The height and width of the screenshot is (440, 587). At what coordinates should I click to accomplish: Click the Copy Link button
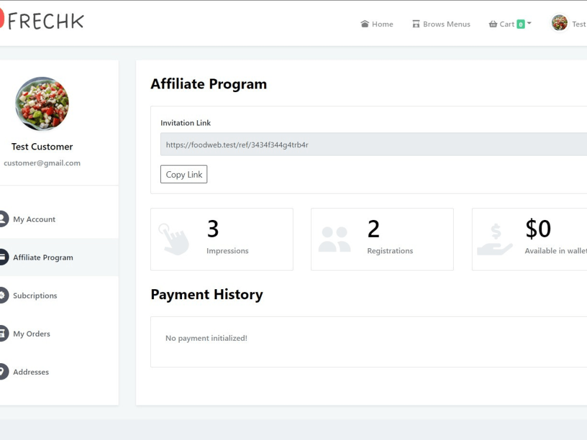point(184,174)
